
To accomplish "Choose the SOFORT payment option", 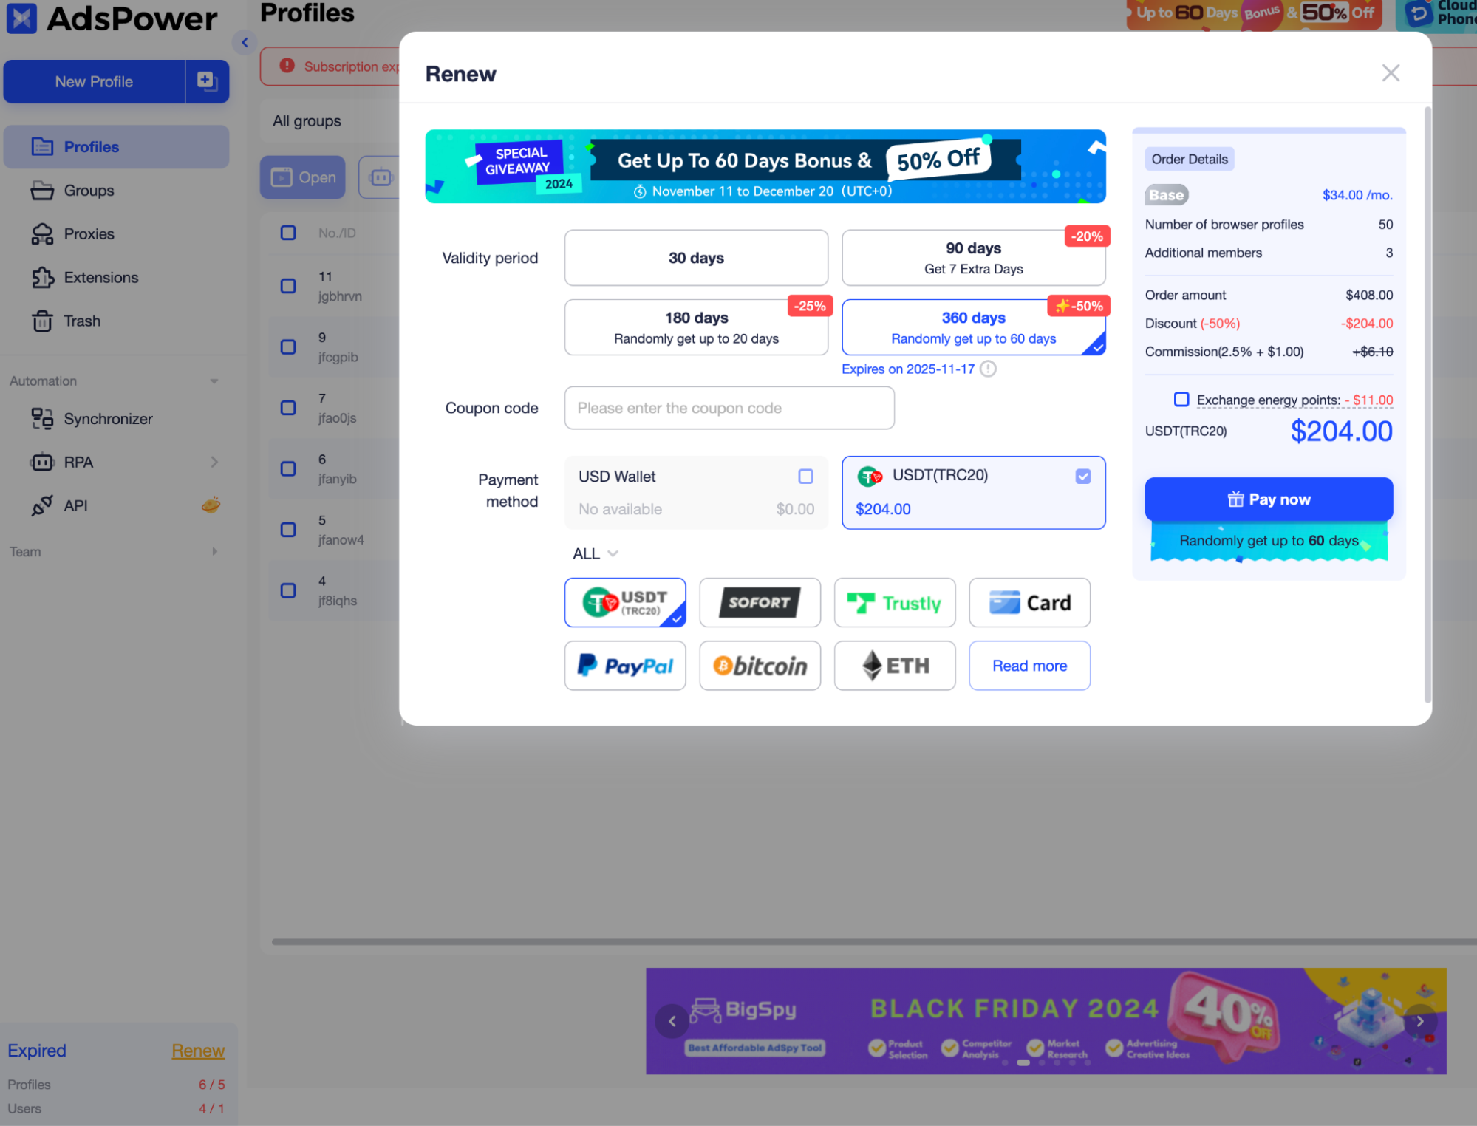I will (x=760, y=602).
